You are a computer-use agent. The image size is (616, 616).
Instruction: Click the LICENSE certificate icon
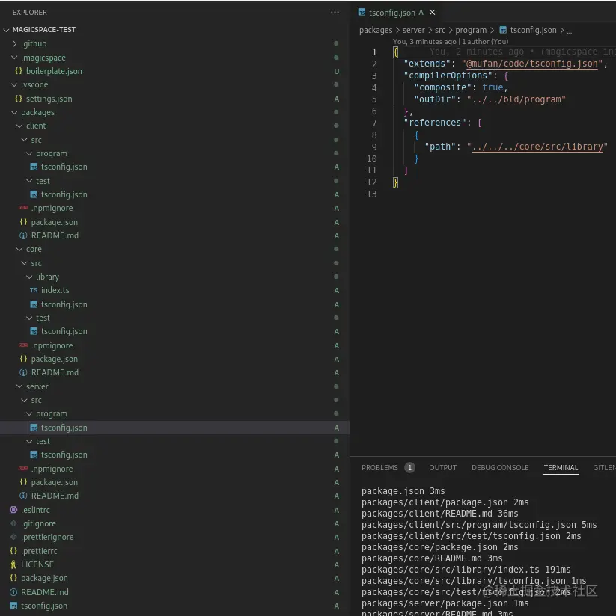tap(13, 564)
